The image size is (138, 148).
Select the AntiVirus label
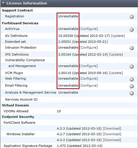pyautogui.click(x=12, y=29)
